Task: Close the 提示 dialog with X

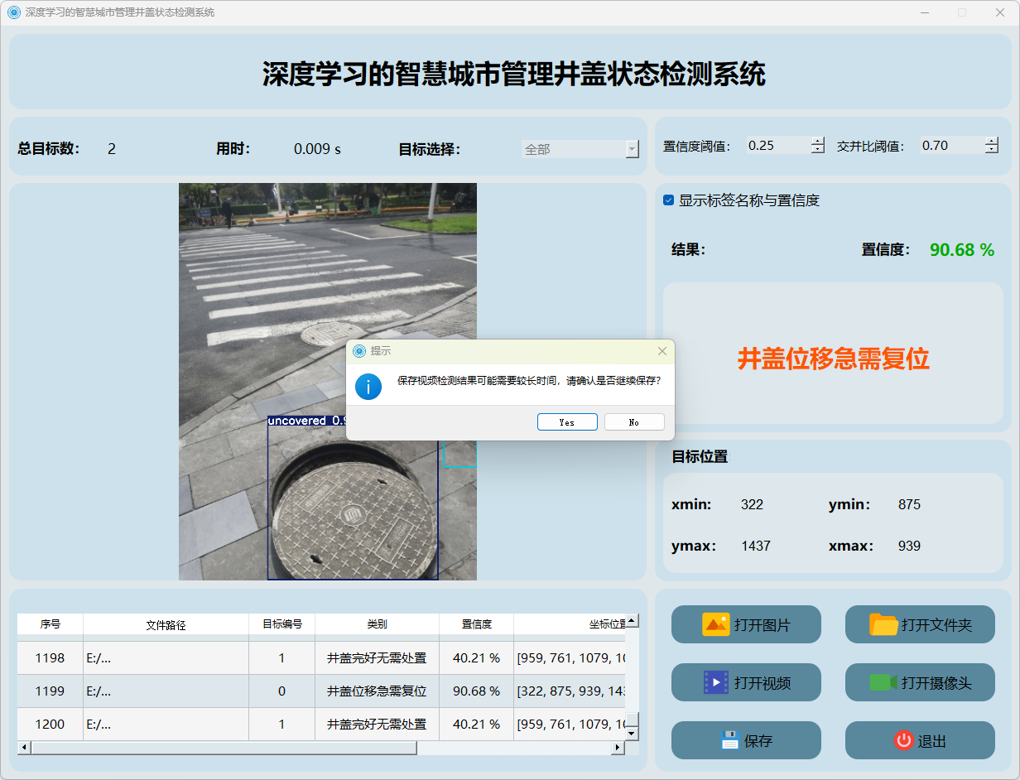Action: pos(662,351)
